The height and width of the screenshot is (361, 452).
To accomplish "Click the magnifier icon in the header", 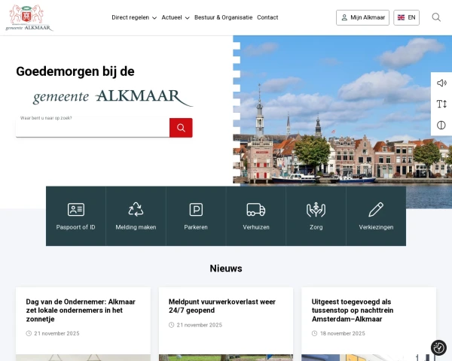I will click(x=436, y=17).
